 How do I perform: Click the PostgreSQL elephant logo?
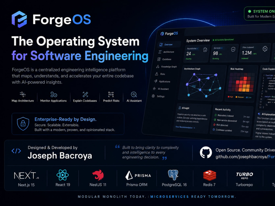(x=173, y=175)
